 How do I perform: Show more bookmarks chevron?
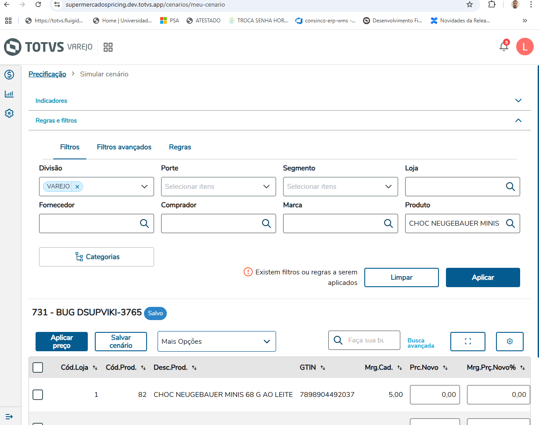click(525, 21)
